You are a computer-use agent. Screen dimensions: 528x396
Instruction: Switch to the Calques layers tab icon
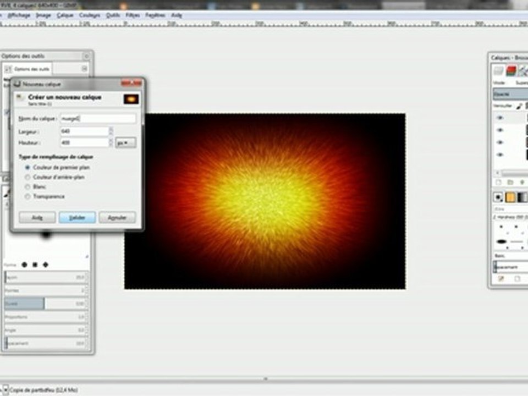click(x=498, y=71)
